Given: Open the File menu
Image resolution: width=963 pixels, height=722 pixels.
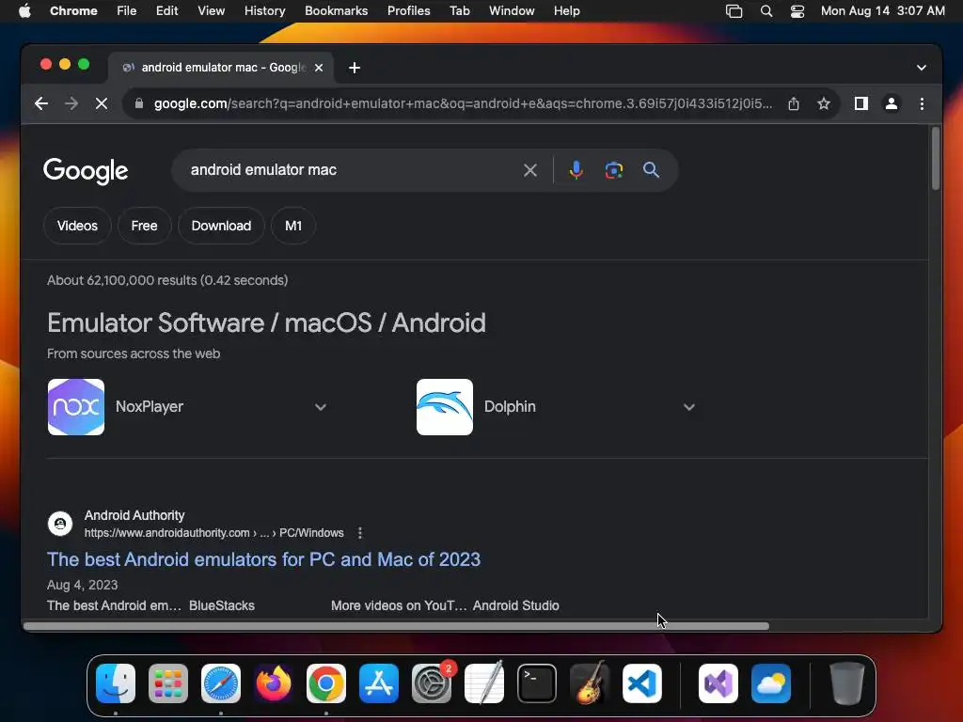Looking at the screenshot, I should click(x=127, y=10).
